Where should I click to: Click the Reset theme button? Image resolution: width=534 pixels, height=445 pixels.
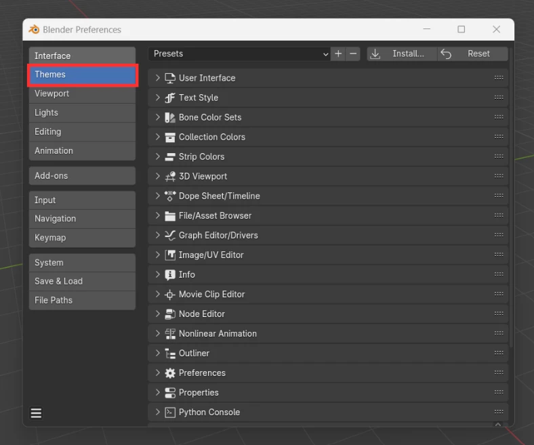click(x=473, y=54)
